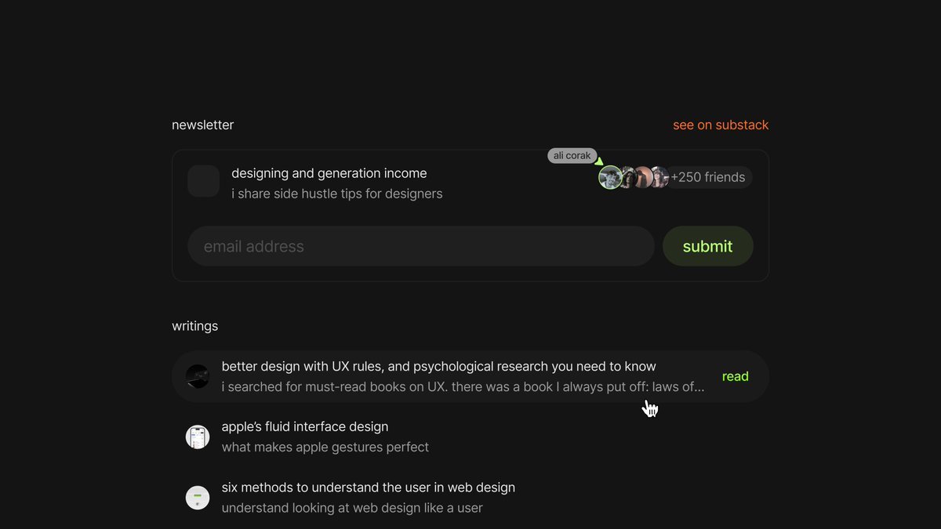The width and height of the screenshot is (941, 529).
Task: Click the "writings" section heading
Action: 195,326
